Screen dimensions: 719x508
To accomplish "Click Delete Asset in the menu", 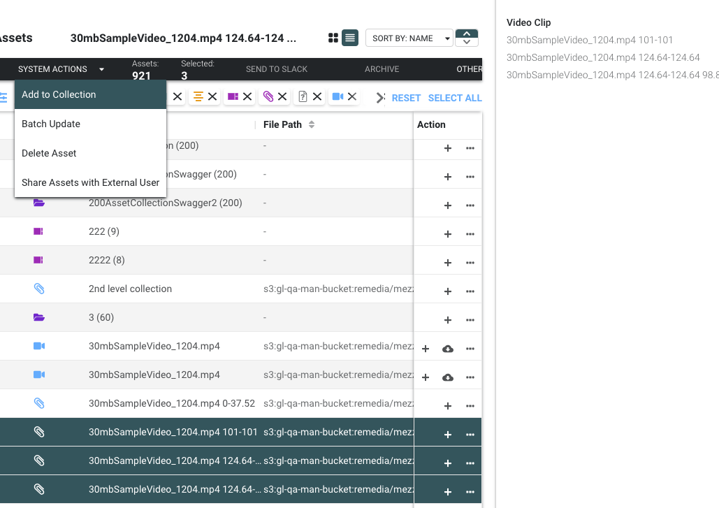I will point(49,153).
